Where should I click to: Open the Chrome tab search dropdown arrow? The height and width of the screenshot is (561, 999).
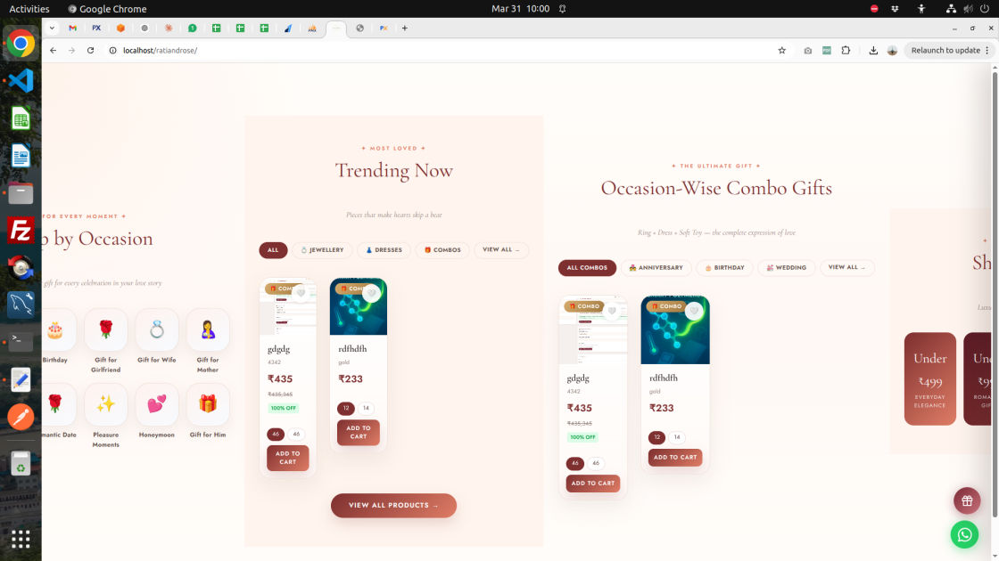point(52,28)
